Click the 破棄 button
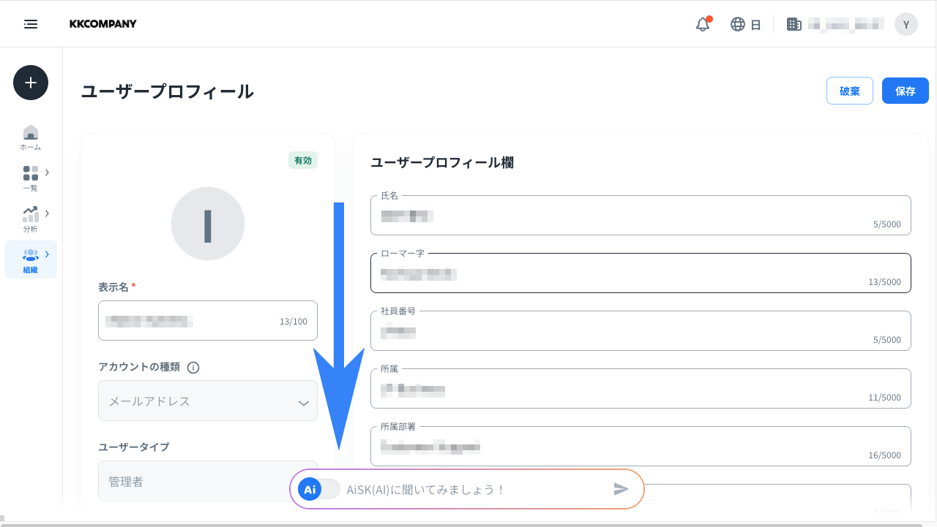Screen dimensions: 937x527 [850, 91]
